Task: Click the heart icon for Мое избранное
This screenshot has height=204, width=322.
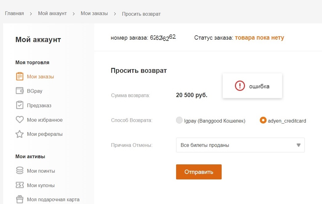Action: click(x=20, y=120)
